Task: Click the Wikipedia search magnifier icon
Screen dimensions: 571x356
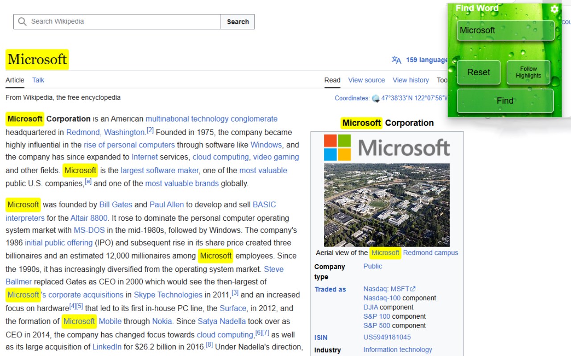Action: (22, 21)
